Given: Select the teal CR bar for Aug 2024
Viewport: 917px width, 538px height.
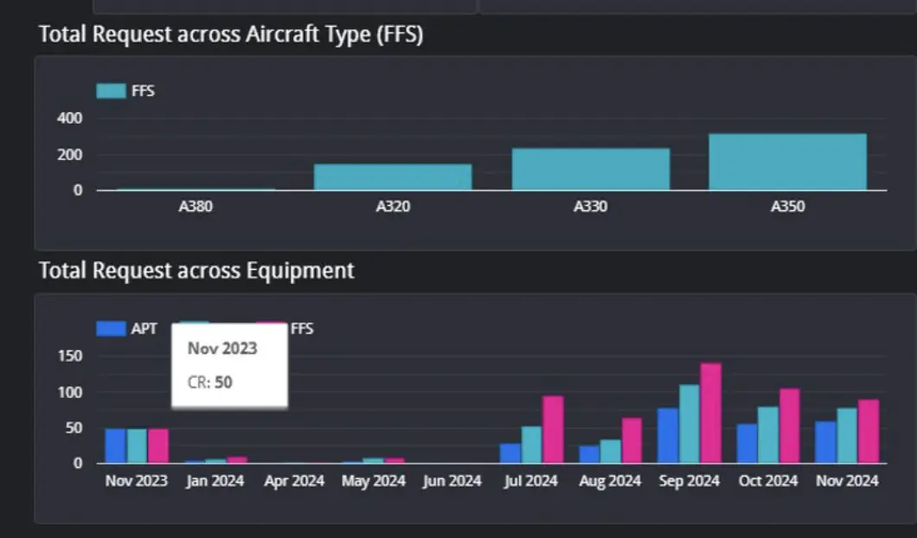Looking at the screenshot, I should pos(610,452).
